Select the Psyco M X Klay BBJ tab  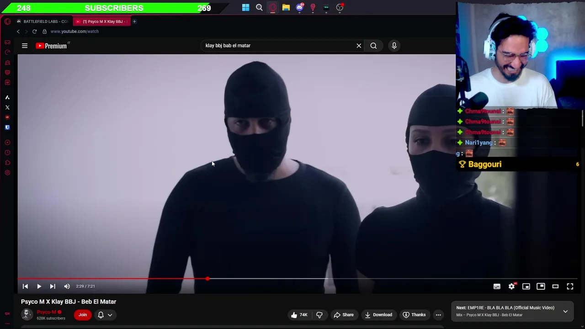101,21
